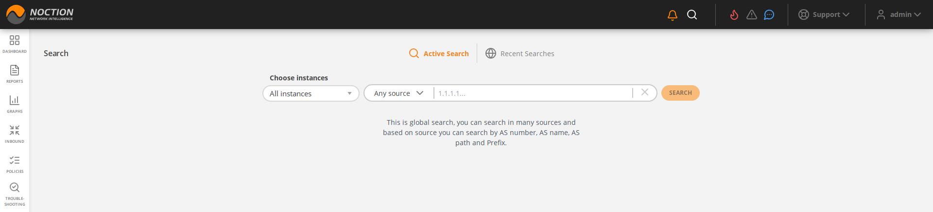Expand the All instances dropdown

[x=311, y=93]
